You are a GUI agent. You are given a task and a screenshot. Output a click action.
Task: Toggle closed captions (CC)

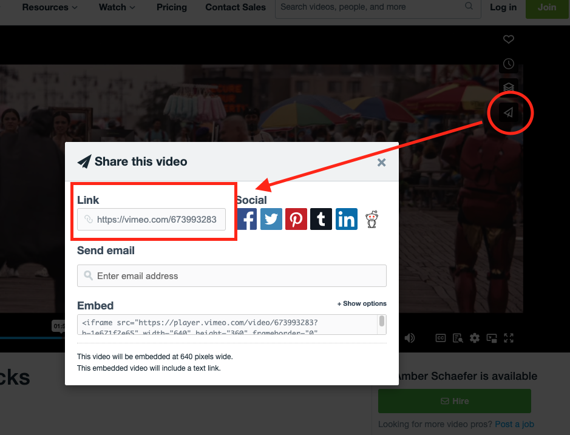441,338
